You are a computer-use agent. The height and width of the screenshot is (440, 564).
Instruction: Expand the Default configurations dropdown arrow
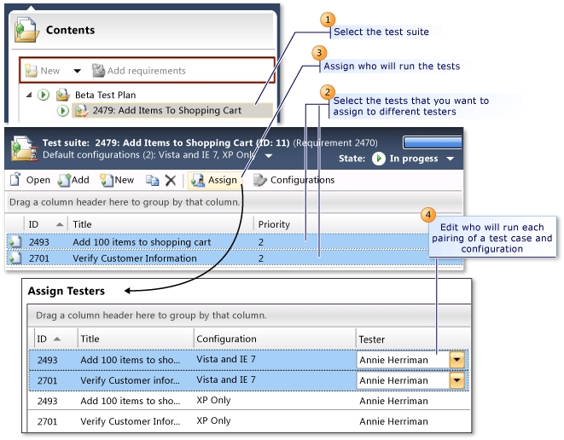point(268,156)
